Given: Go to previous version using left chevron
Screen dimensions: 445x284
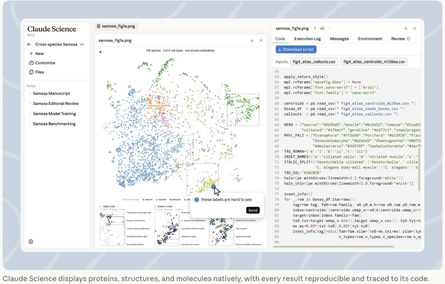Looking at the screenshot, I should 315,28.
